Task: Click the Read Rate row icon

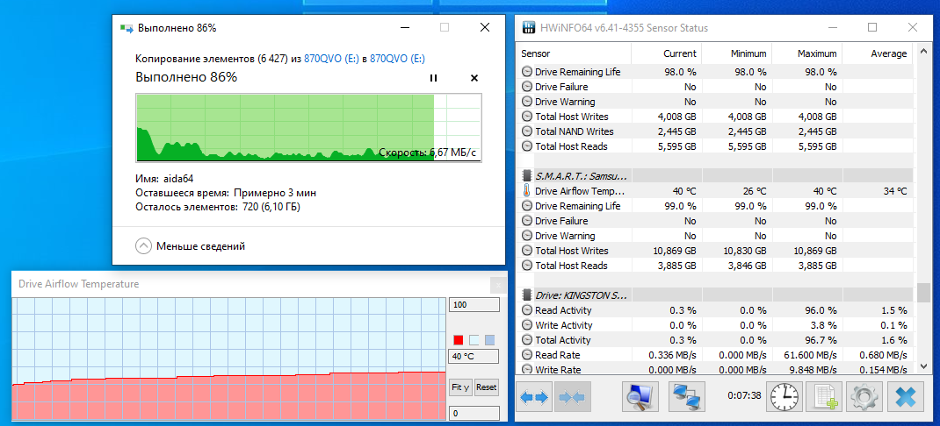Action: coord(527,355)
